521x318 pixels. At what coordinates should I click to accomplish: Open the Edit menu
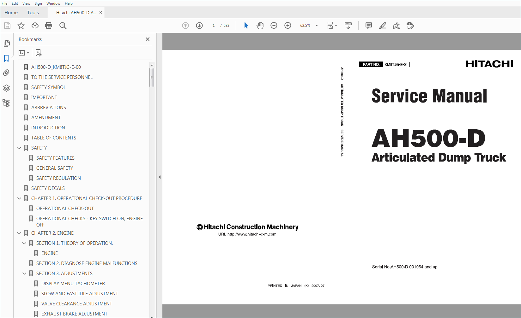(15, 3)
